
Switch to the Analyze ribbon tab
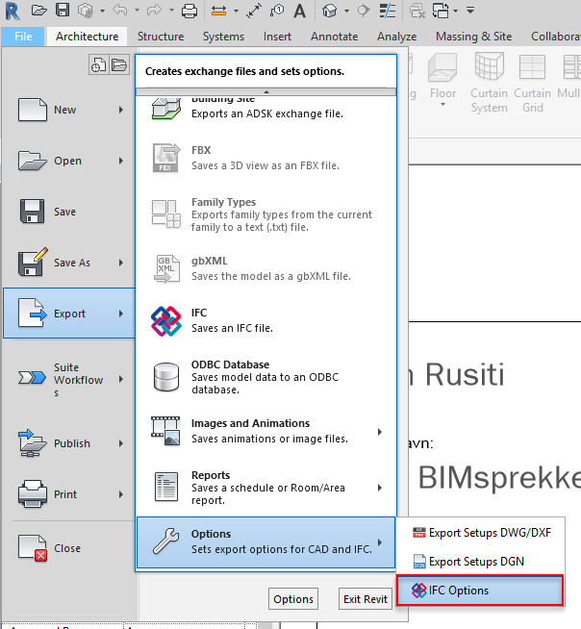click(397, 37)
